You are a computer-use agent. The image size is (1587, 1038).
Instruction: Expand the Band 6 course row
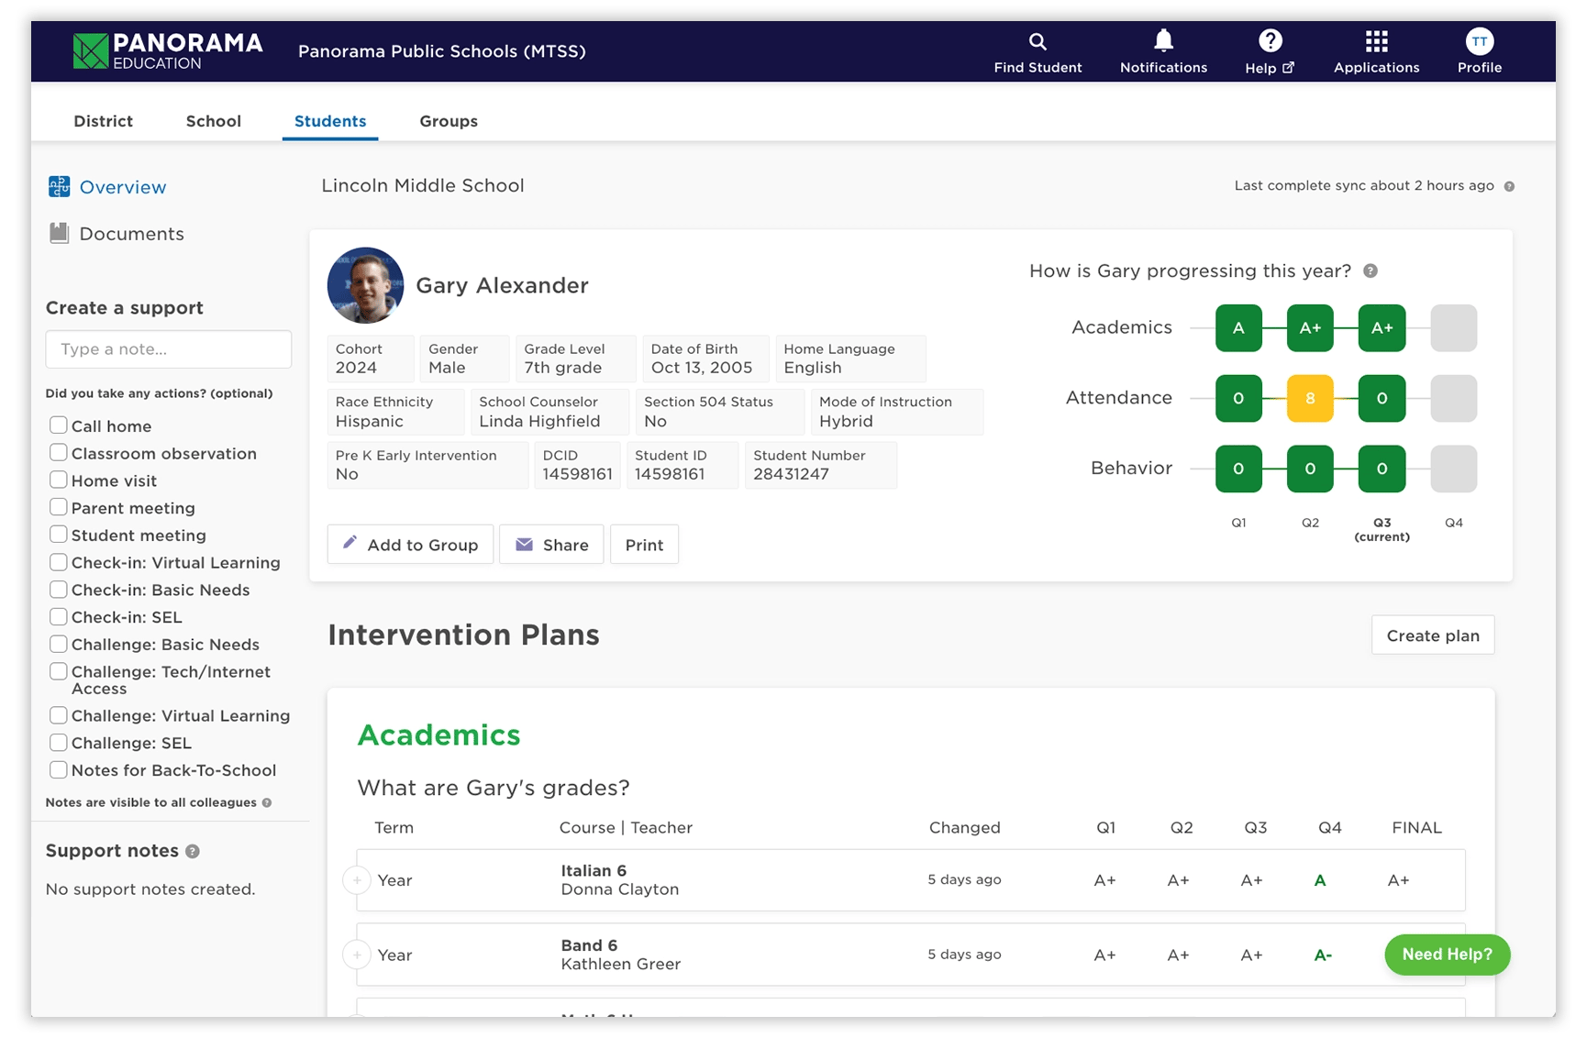[357, 955]
